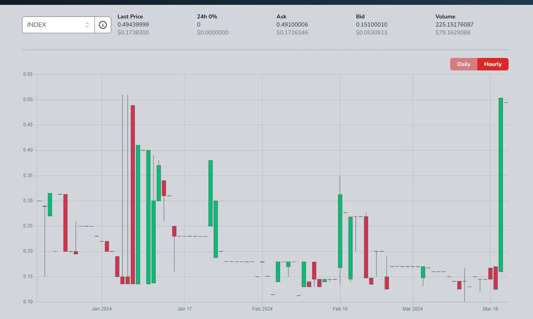Click the Bid value 0.15100010
Screen dimensions: 533x319
coord(372,25)
